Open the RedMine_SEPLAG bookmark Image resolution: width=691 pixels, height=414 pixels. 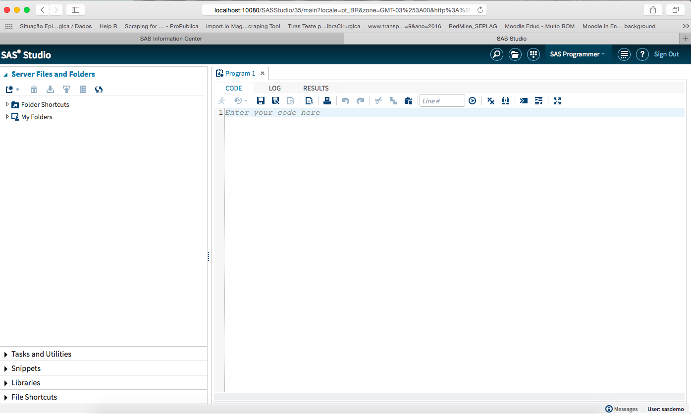(473, 26)
